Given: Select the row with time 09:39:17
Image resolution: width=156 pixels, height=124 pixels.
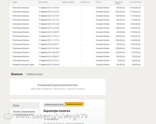Looking at the screenshot, I should pos(77,44).
